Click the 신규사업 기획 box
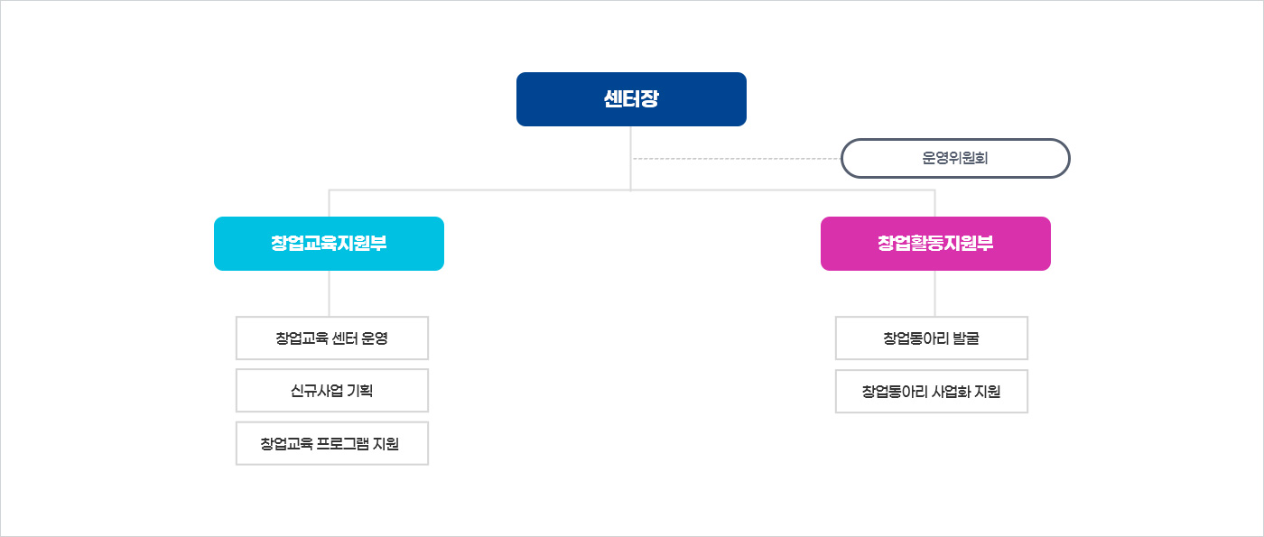 pos(332,391)
